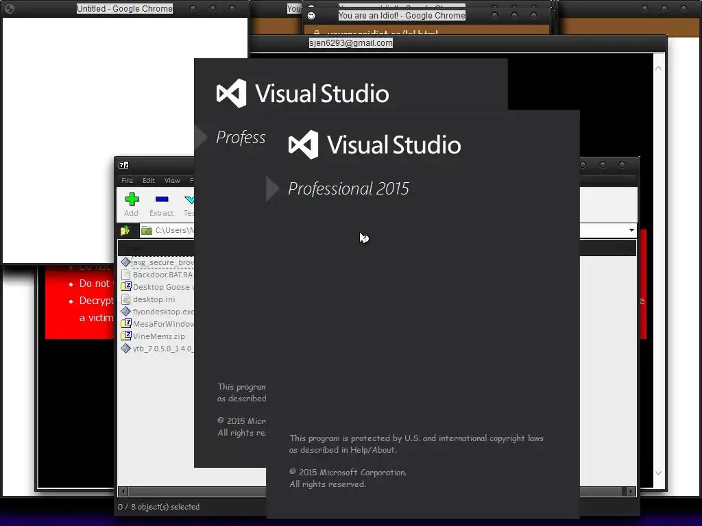The width and height of the screenshot is (702, 526).
Task: Click the Add button in 7-Zip toolbar
Action: pos(132,204)
